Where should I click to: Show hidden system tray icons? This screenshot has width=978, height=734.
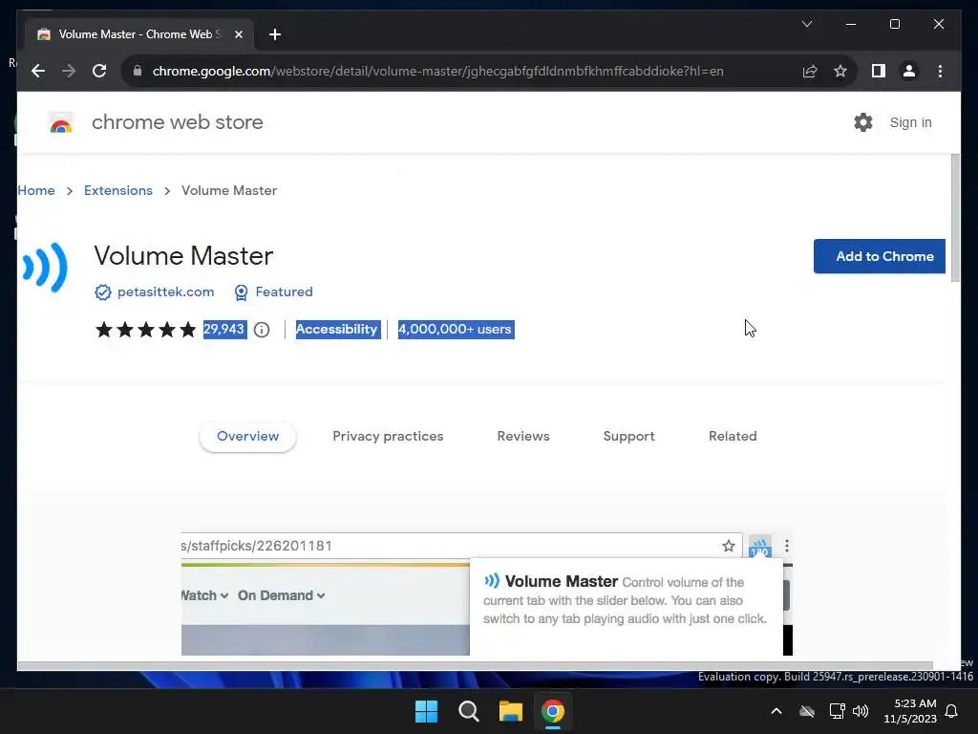tap(776, 711)
